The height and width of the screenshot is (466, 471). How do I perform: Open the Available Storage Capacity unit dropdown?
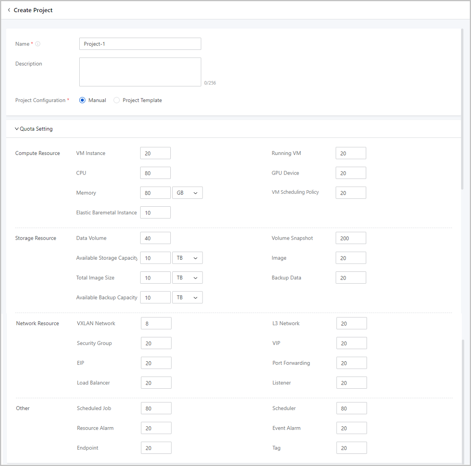click(187, 258)
